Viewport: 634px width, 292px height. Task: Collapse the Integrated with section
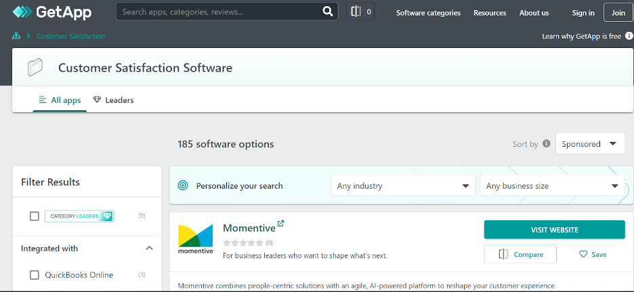[x=149, y=248]
